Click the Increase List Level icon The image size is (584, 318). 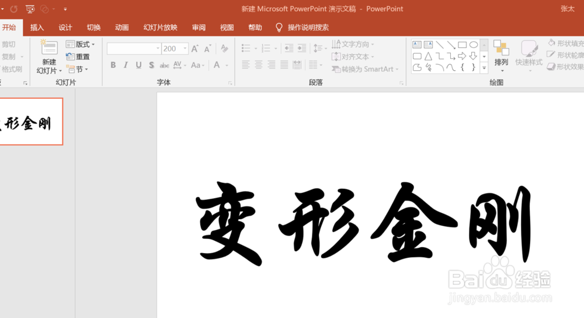coord(302,48)
